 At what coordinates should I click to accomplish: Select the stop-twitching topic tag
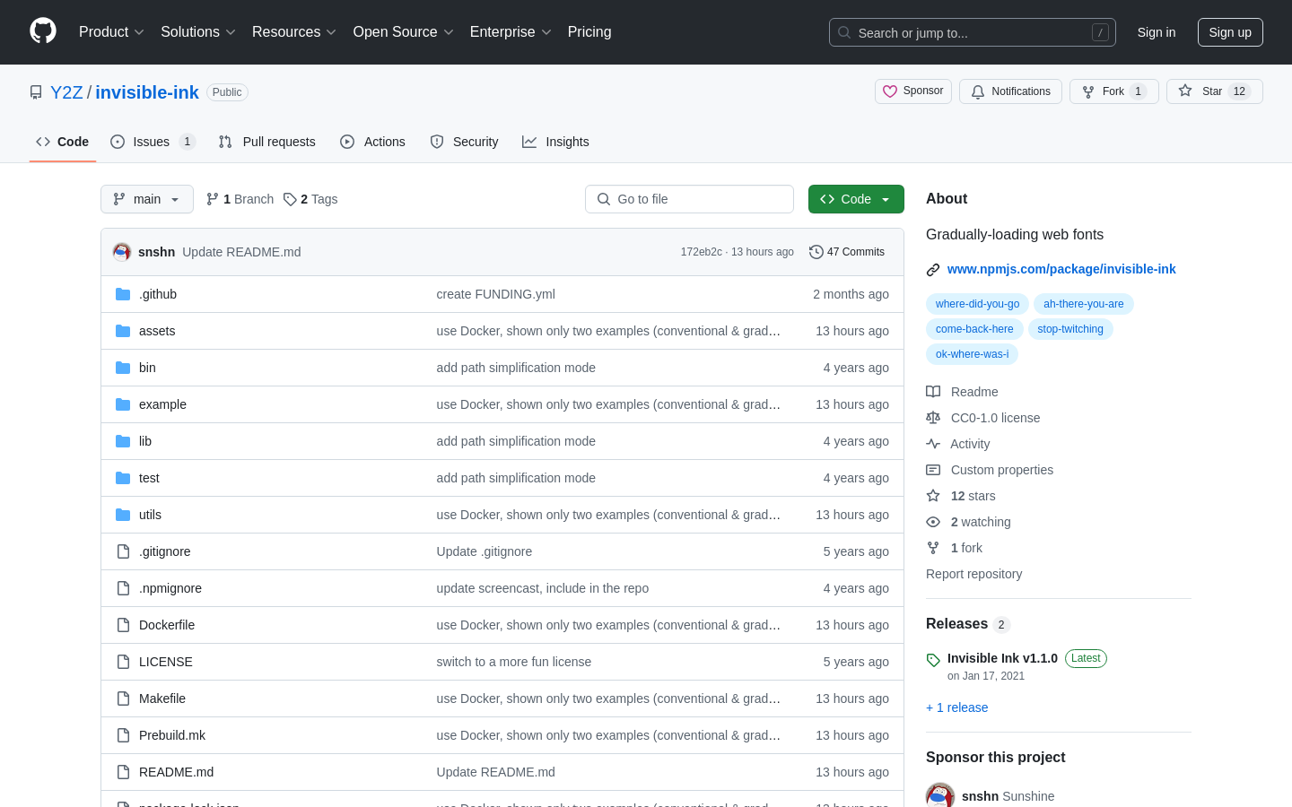pos(1070,329)
